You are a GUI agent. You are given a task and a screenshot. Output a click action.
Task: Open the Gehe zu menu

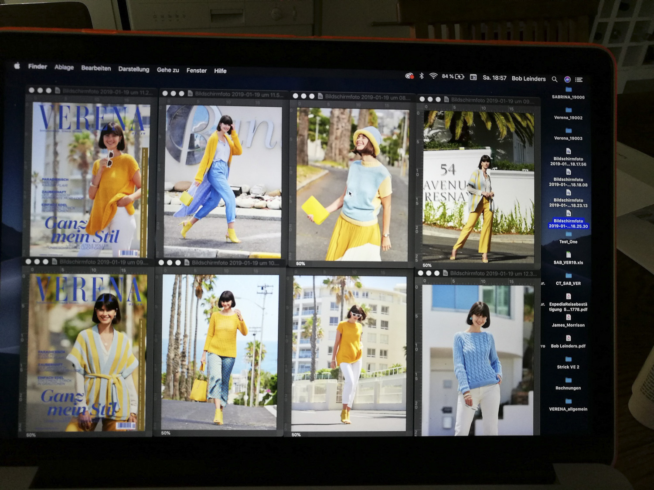[168, 70]
